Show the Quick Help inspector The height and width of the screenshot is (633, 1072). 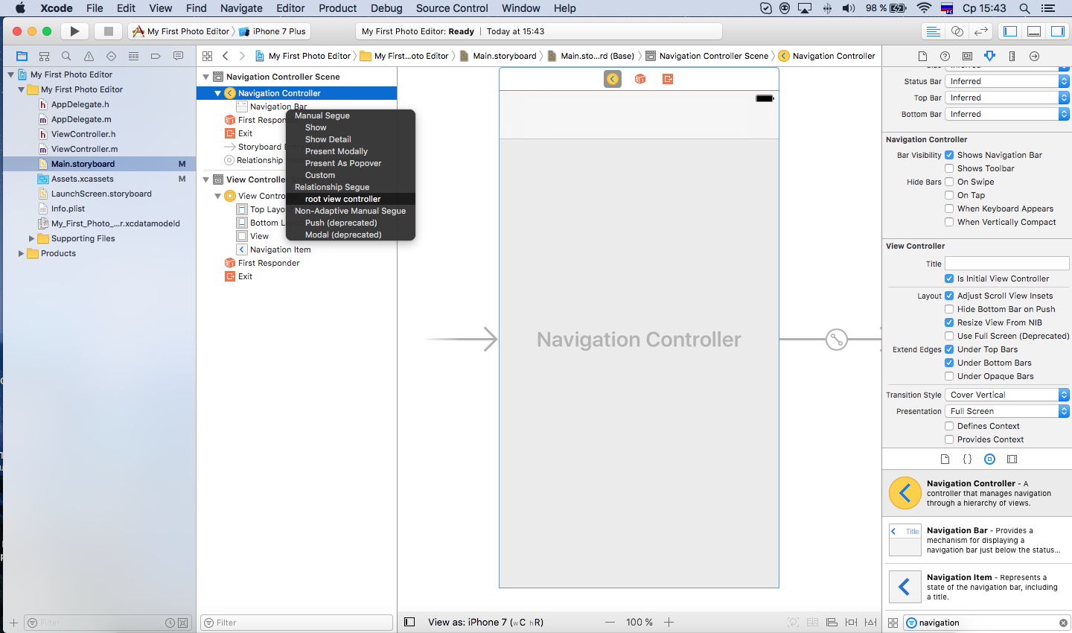(x=945, y=56)
